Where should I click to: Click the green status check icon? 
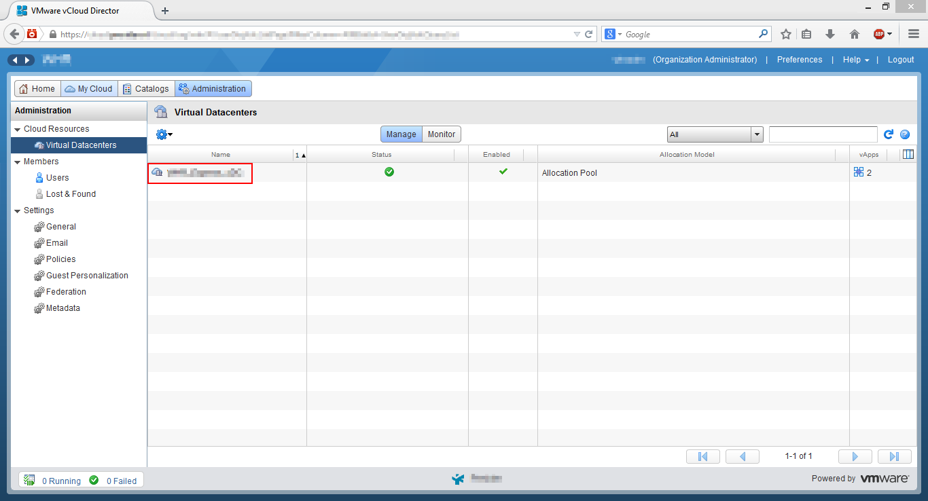click(x=389, y=172)
